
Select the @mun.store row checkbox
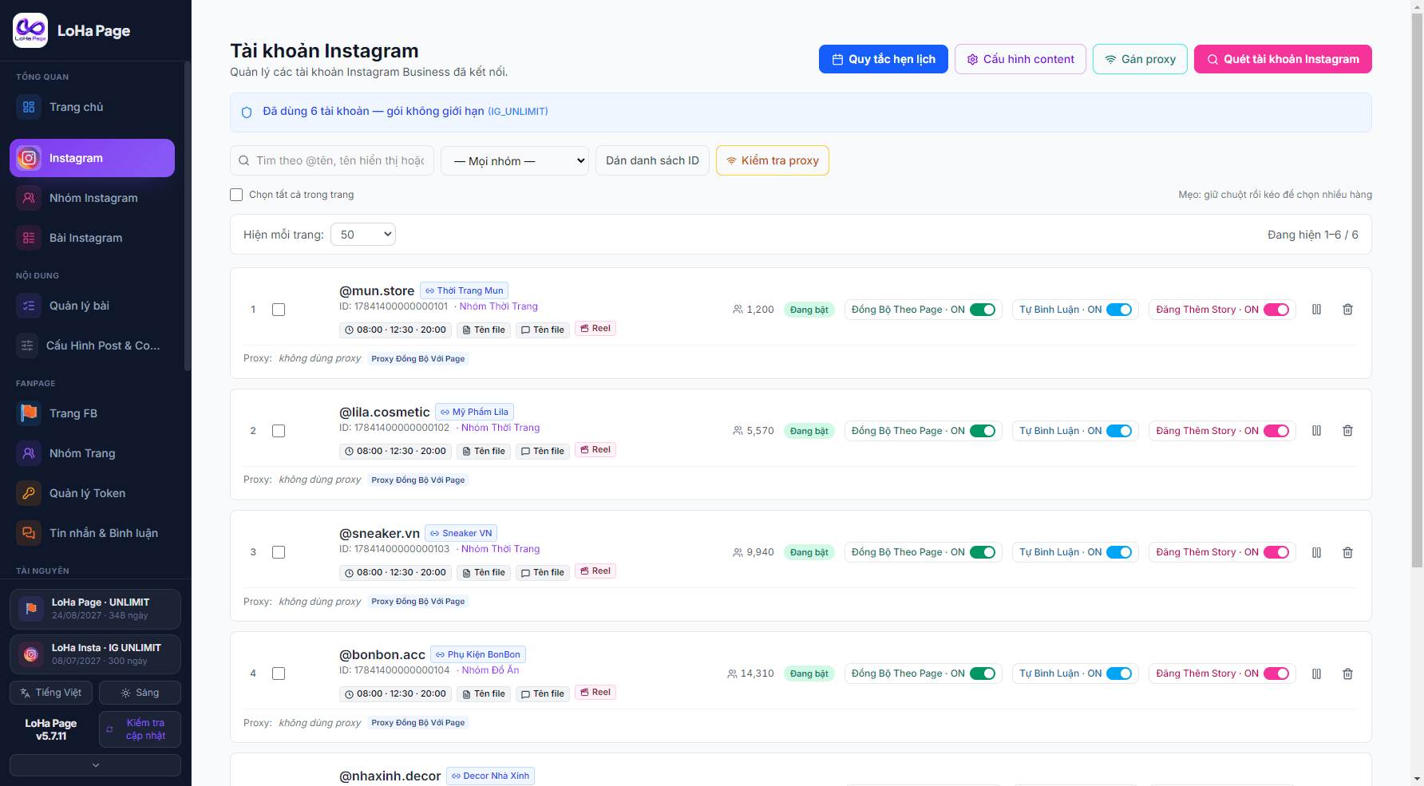[279, 310]
